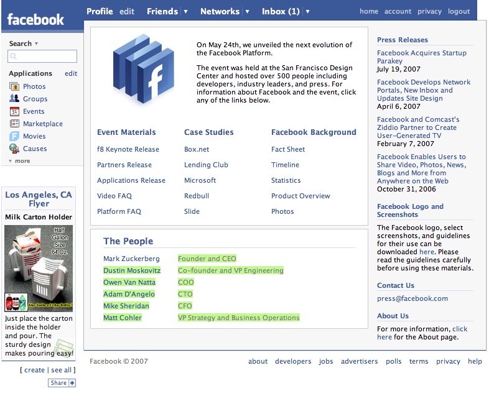Screen dimensions: 494x396
Task: Open Video FAQ link
Action: [x=114, y=196]
